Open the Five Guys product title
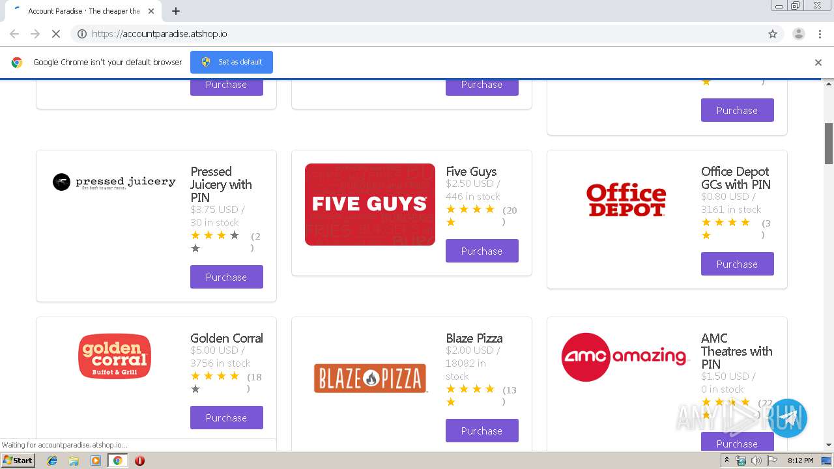The width and height of the screenshot is (834, 469). (x=471, y=171)
